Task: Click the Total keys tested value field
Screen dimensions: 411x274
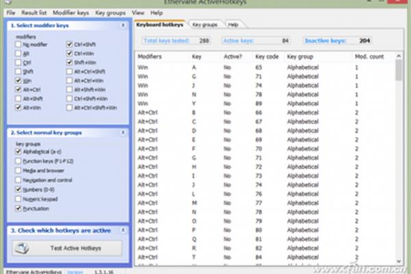Action: 177,40
